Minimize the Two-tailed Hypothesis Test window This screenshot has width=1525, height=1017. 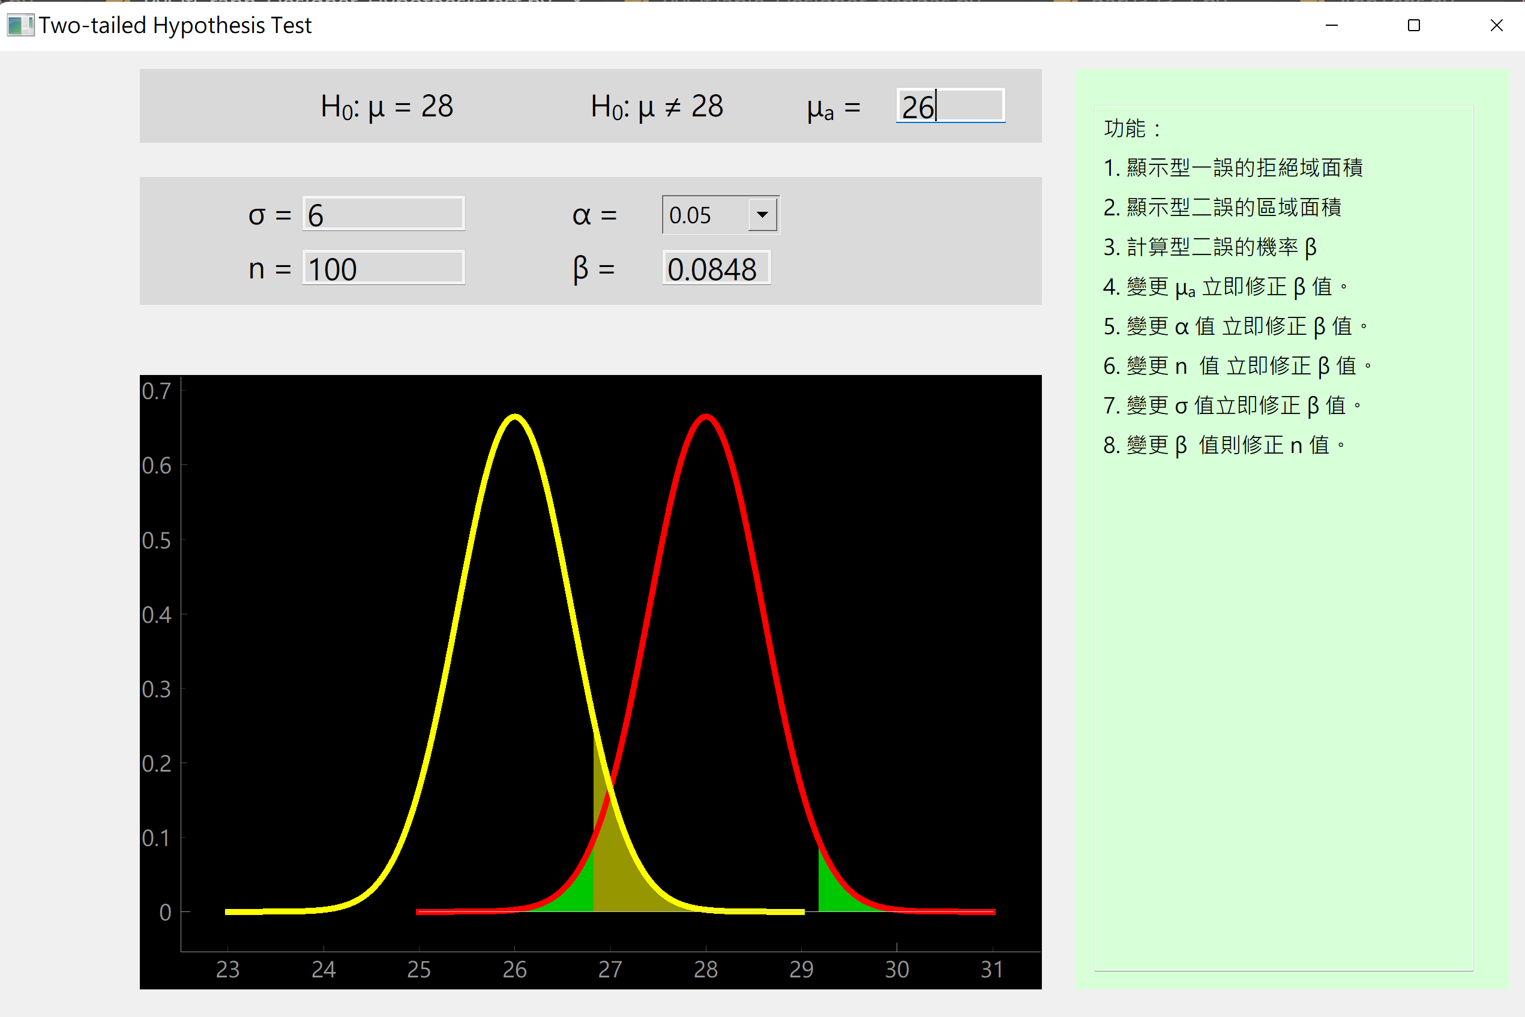pyautogui.click(x=1331, y=25)
